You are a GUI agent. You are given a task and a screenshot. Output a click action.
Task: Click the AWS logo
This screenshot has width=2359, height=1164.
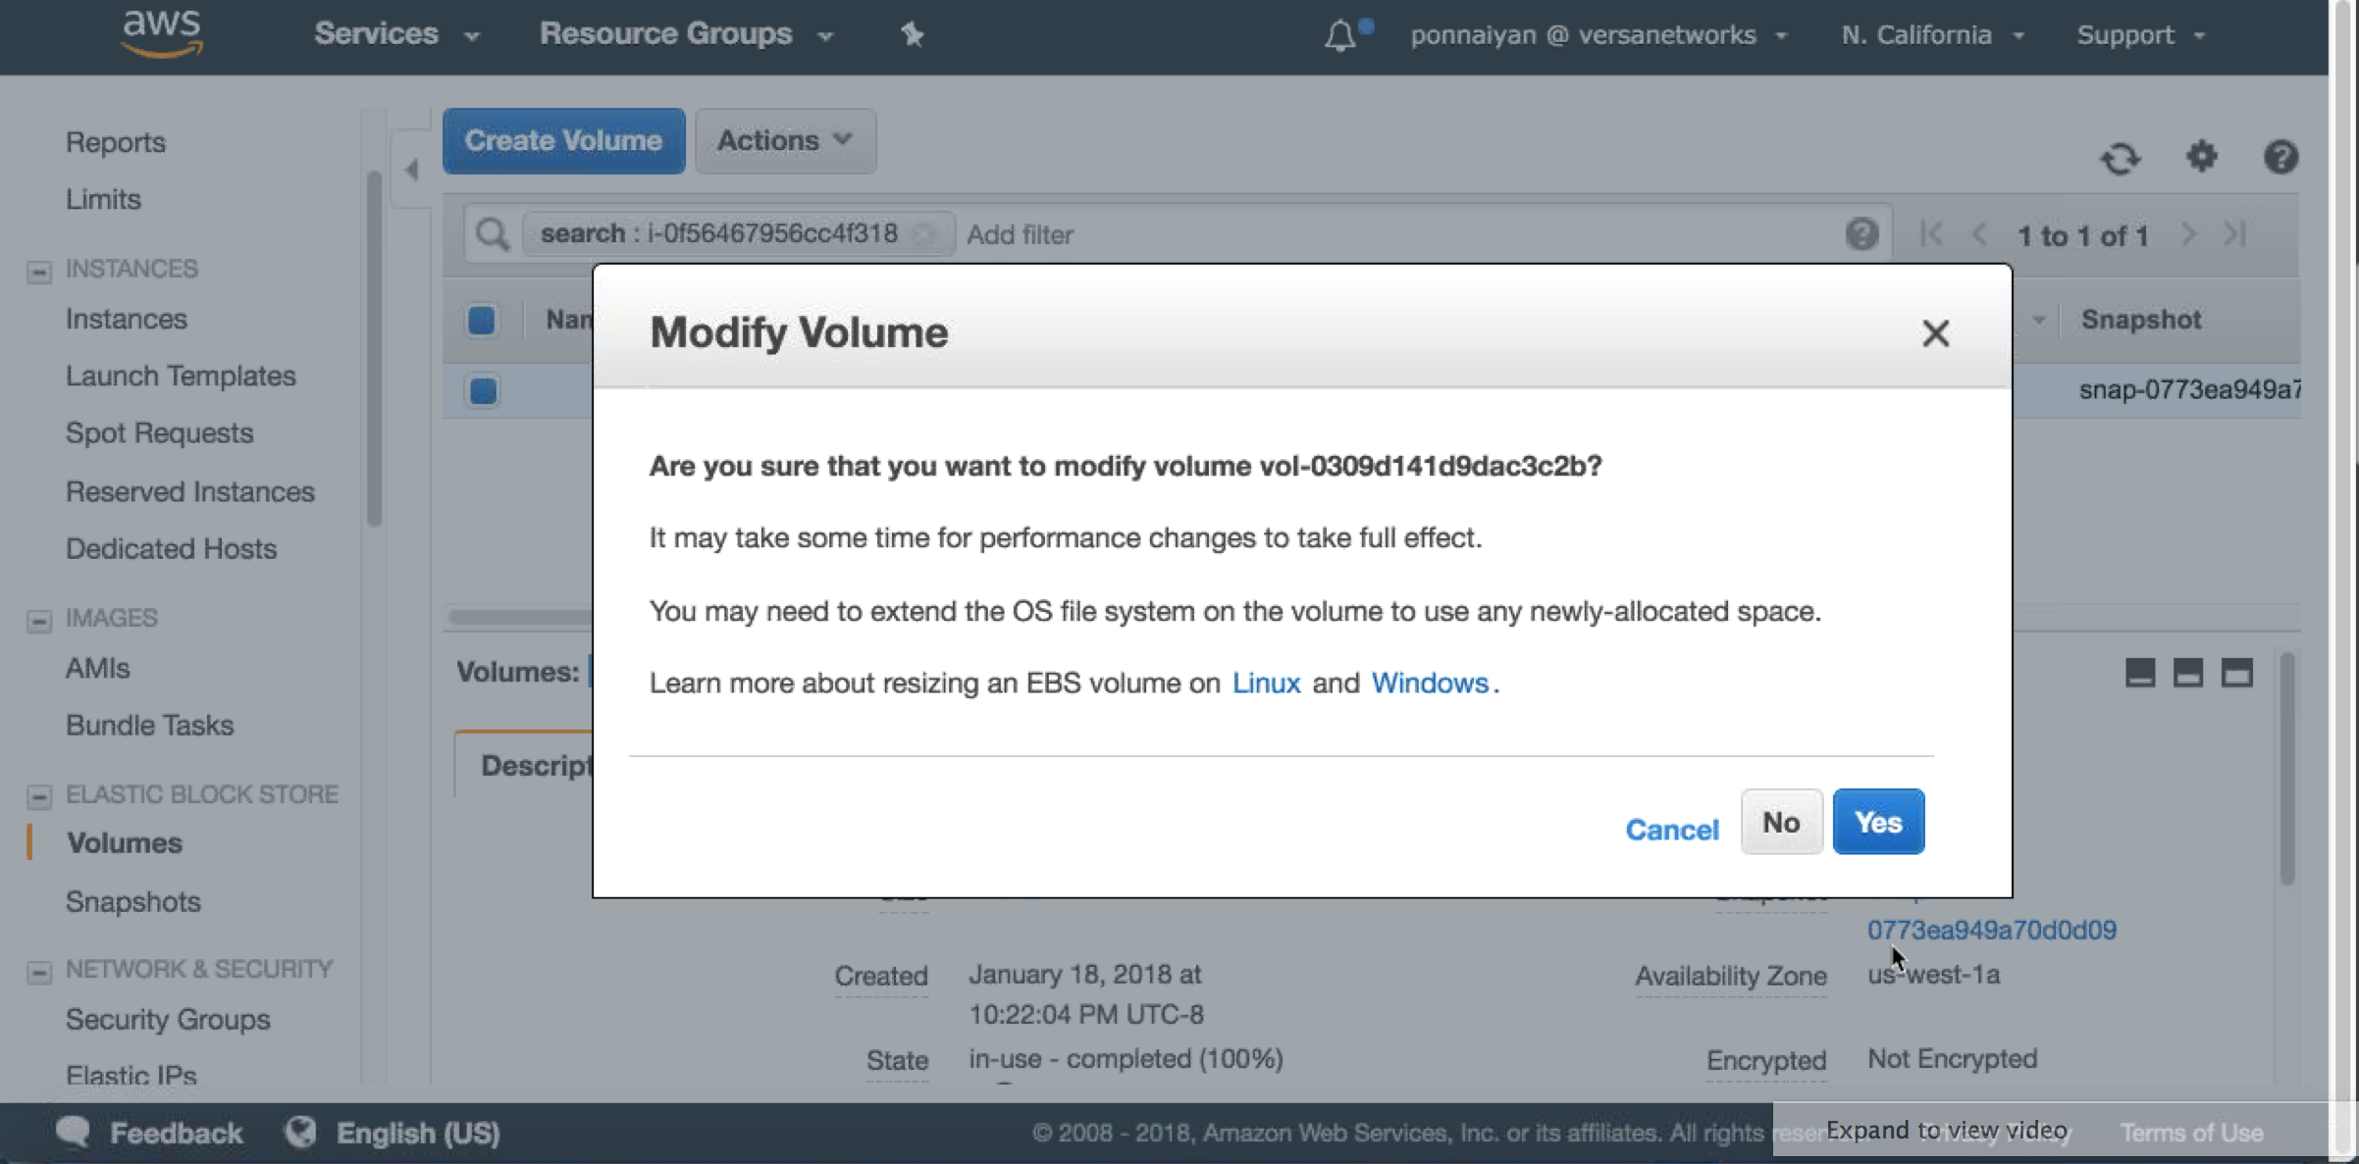pyautogui.click(x=162, y=33)
